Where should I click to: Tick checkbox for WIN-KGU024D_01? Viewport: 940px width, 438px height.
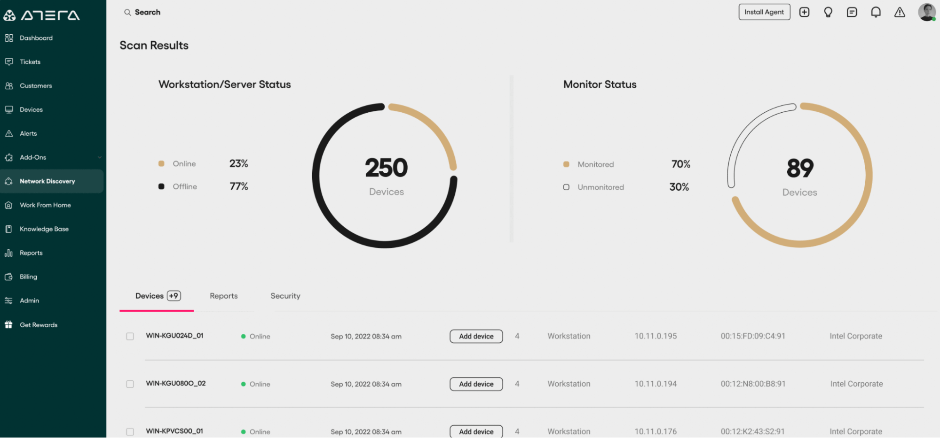click(x=130, y=337)
